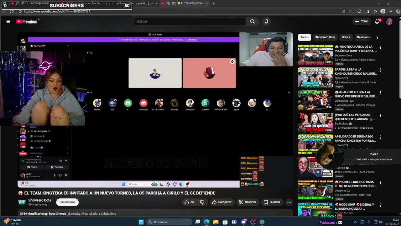
Task: Click the search magnifier button
Action: [252, 21]
